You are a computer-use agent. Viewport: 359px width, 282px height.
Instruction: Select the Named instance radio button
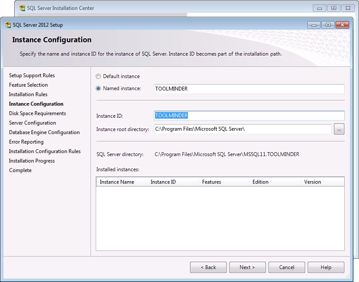point(98,88)
